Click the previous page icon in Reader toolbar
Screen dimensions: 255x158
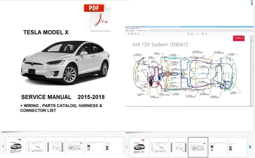(x=188, y=34)
